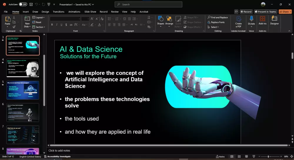Viewport: 294px width, 160px height.
Task: Toggle the Notes pane in status bar
Action: click(x=220, y=156)
